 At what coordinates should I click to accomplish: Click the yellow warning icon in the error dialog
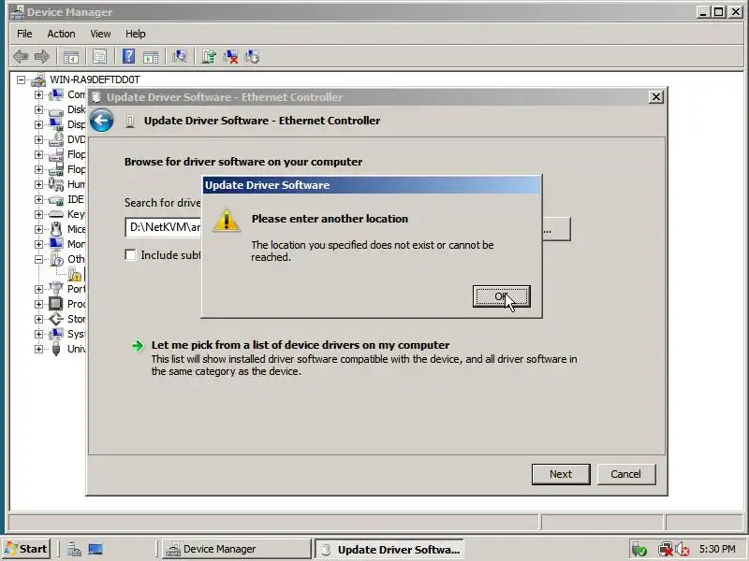226,221
